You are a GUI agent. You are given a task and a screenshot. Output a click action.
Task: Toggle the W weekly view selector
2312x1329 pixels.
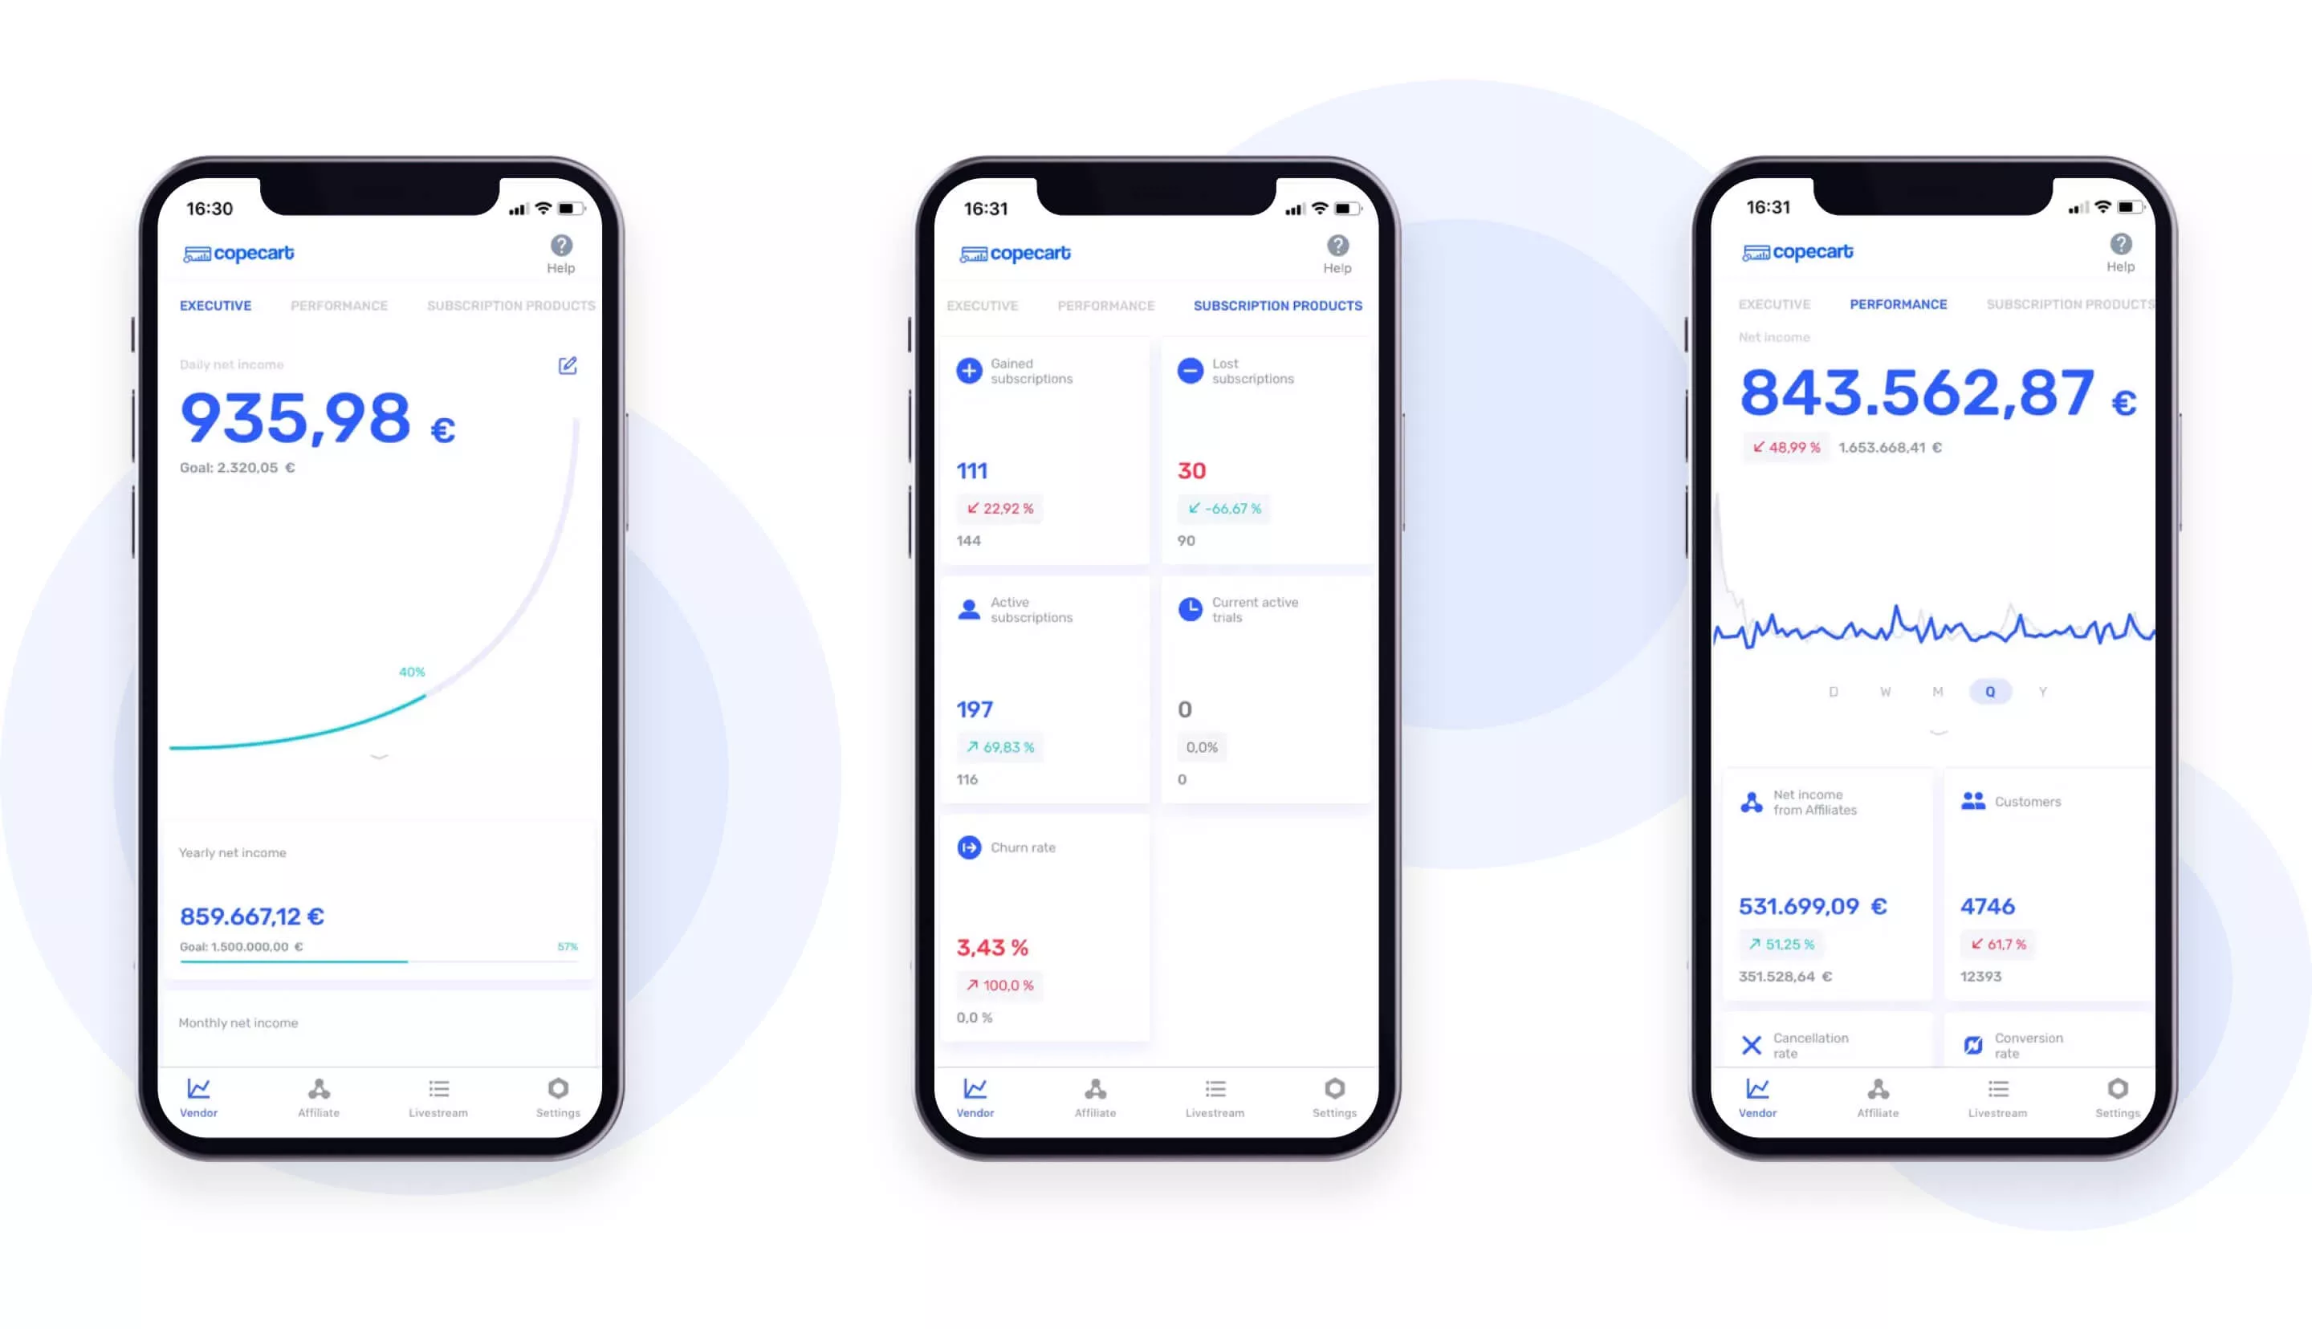tap(1885, 691)
